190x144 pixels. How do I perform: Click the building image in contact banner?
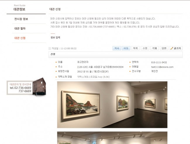click(39, 86)
